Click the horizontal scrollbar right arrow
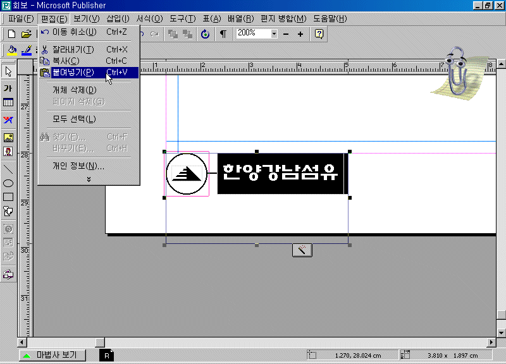The height and width of the screenshot is (364, 506). tap(491, 342)
